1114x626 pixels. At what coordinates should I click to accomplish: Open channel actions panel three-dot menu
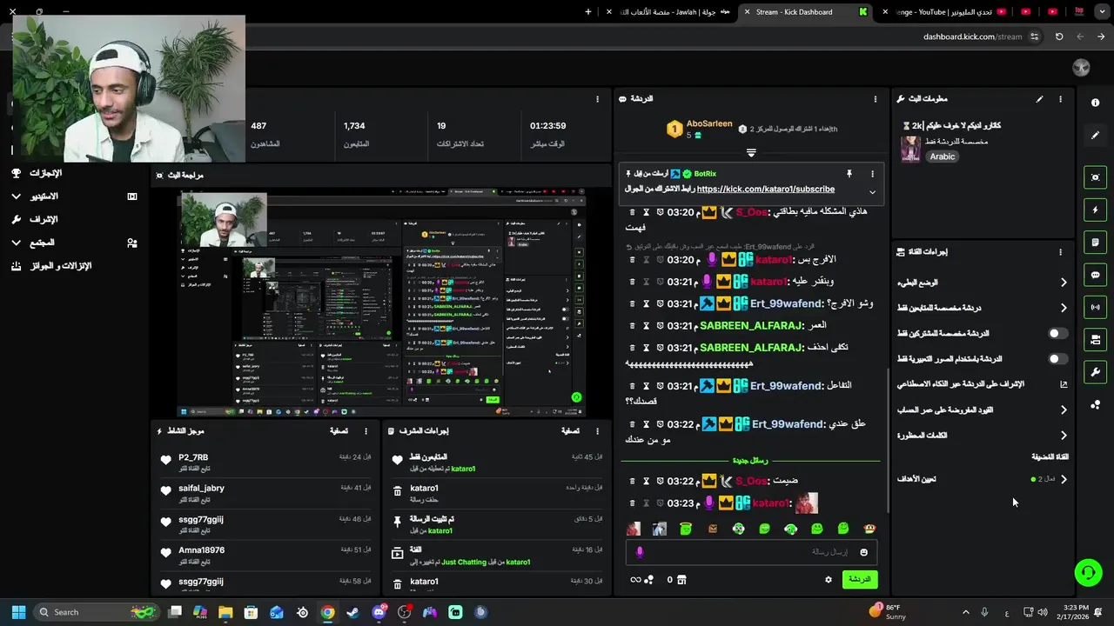click(1060, 252)
